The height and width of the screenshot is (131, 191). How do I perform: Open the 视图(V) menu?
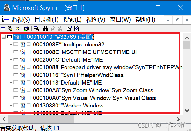[x=95, y=20]
